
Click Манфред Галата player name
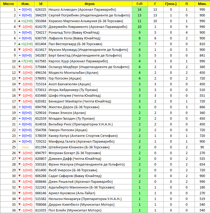(81, 141)
